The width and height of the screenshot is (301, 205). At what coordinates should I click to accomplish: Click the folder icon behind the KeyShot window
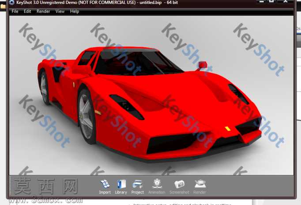[x=3, y=7]
